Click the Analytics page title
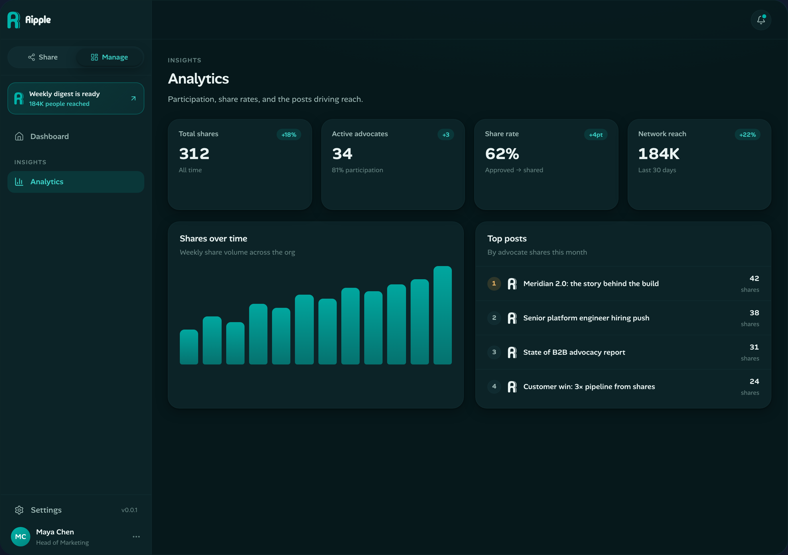 [198, 79]
